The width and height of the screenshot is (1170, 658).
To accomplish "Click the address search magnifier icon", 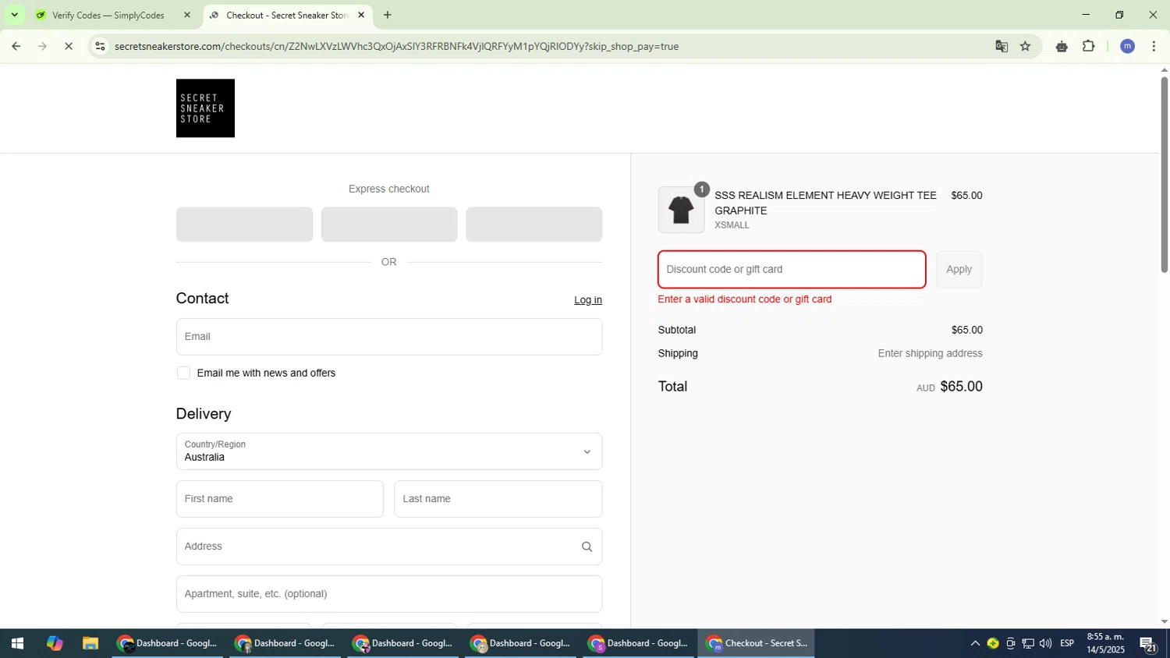I will [x=587, y=547].
